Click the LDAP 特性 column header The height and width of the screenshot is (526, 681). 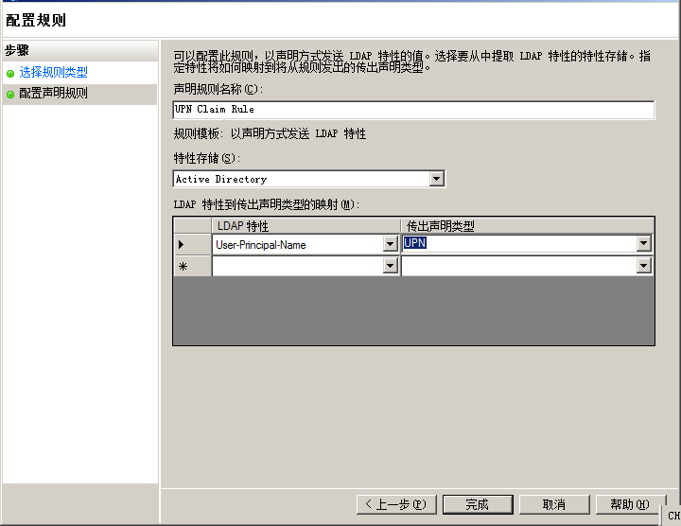tap(306, 226)
